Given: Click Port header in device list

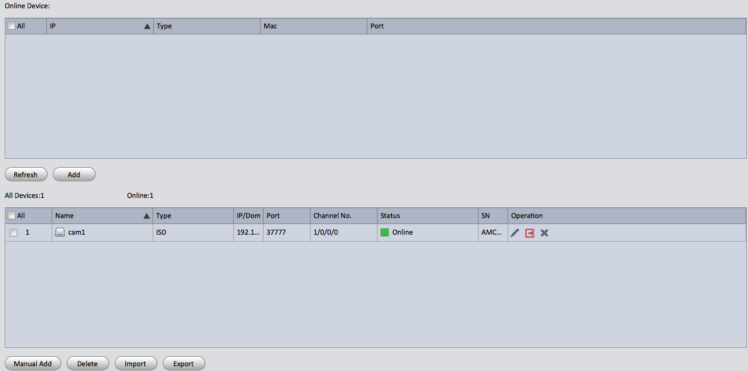Looking at the screenshot, I should pos(287,216).
